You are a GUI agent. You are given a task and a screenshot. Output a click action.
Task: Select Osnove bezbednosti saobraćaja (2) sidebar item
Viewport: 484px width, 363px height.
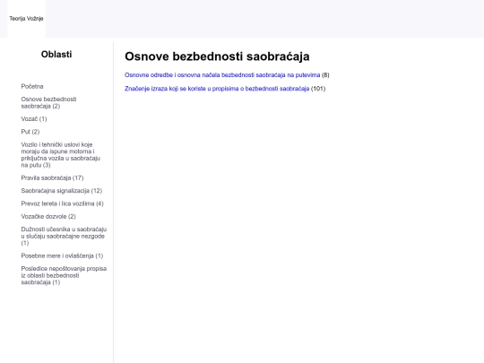(x=48, y=102)
